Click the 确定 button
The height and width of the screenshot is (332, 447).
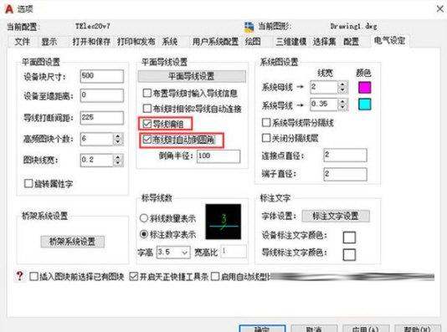(262, 329)
